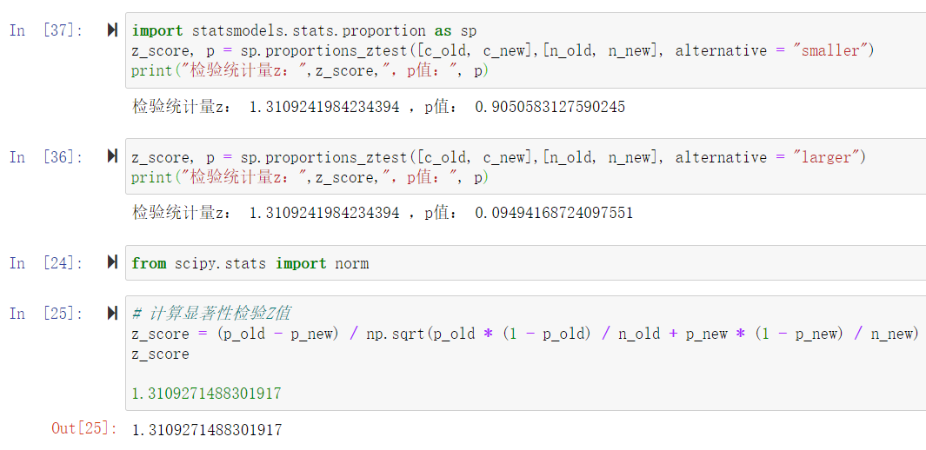Viewport: 926px width, 450px height.
Task: Click green number inside cell In [25]
Action: click(207, 394)
